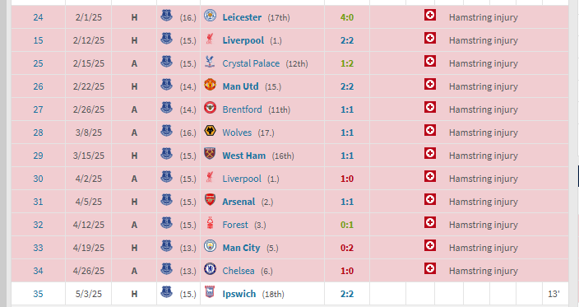The height and width of the screenshot is (307, 579).
Task: Open the Ipswich team link
Action: [x=239, y=294]
